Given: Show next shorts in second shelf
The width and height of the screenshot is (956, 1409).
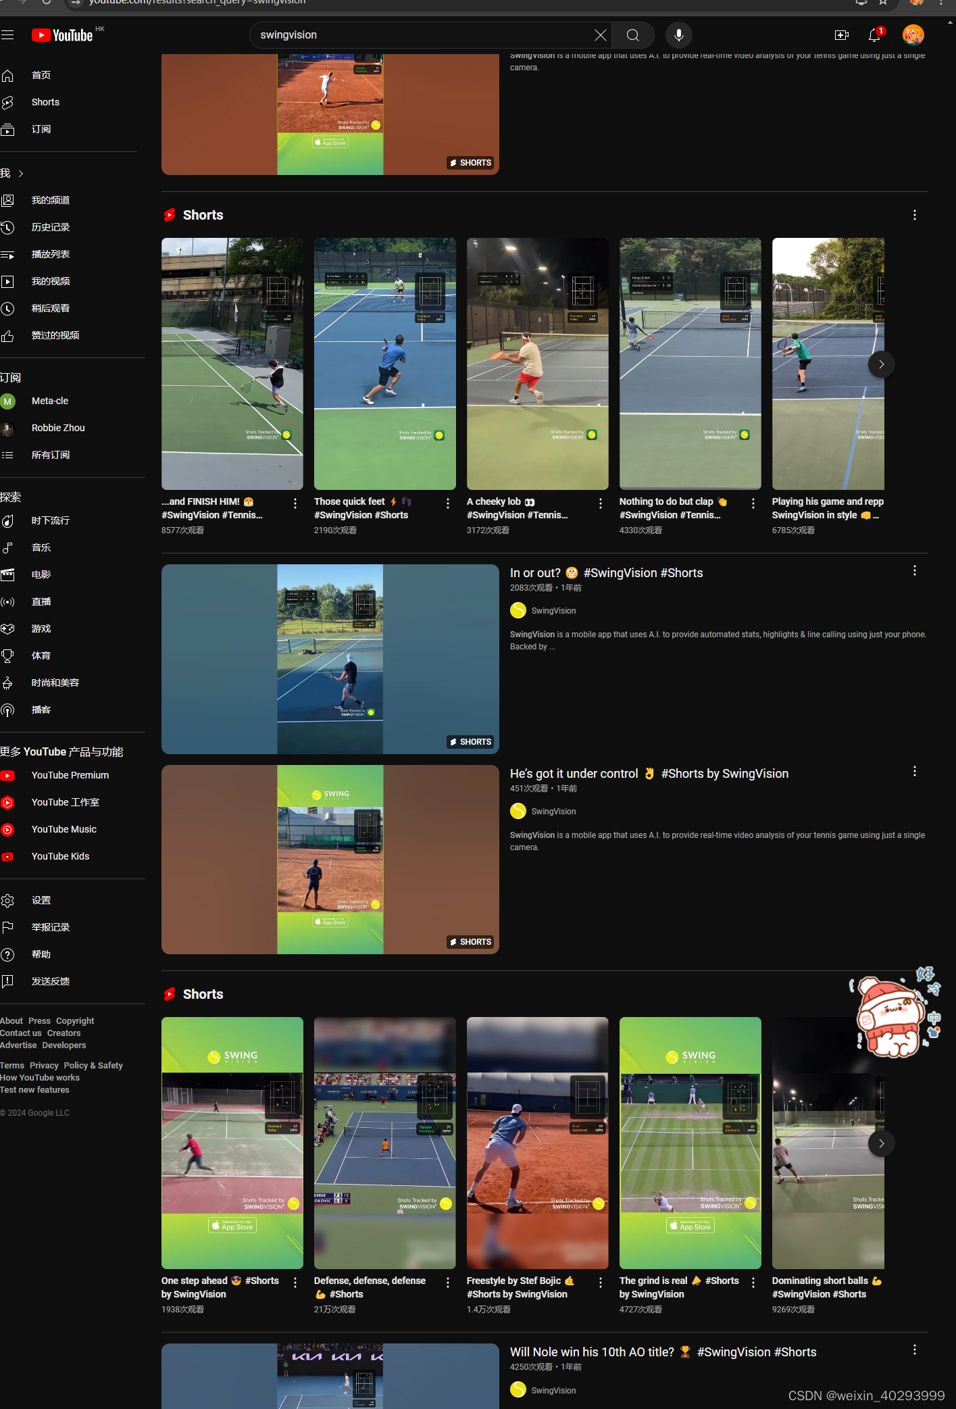Looking at the screenshot, I should point(881,1143).
